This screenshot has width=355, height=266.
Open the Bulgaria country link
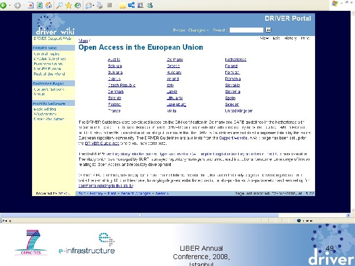tap(115, 72)
